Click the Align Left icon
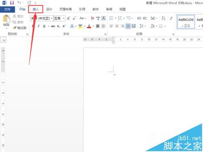203x152 pixels. pos(111,26)
